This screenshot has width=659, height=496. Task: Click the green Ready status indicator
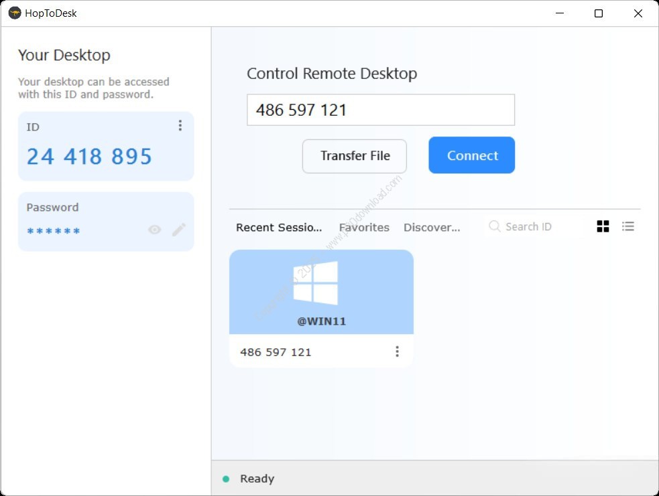point(226,479)
